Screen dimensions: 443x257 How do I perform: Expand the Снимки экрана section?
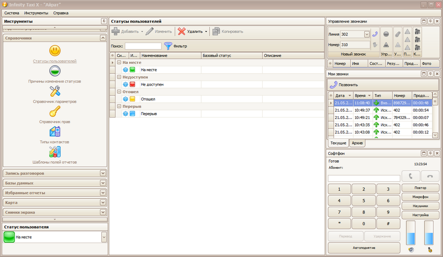[x=103, y=212]
